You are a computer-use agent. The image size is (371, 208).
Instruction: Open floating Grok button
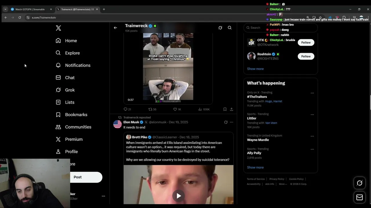359,183
